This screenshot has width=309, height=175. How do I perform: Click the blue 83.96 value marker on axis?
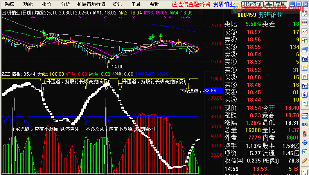(214, 91)
